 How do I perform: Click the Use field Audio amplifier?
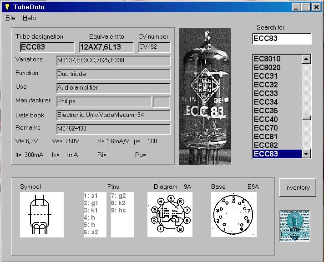coord(113,88)
